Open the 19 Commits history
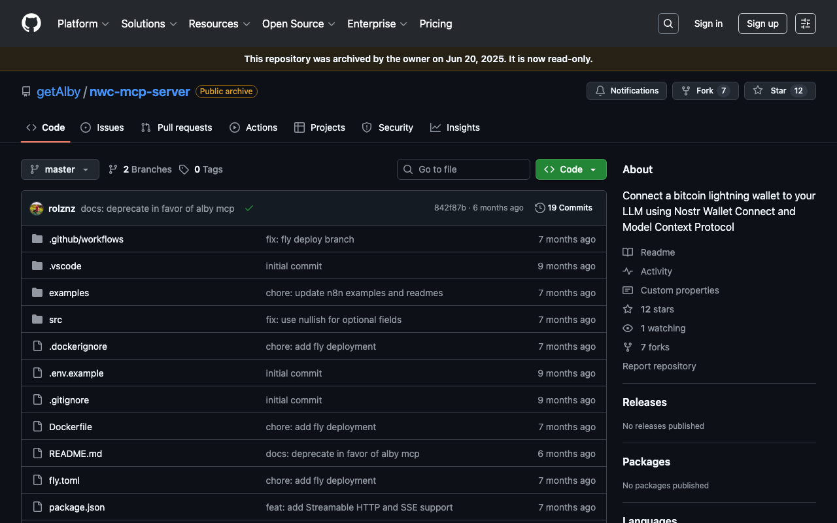 coord(563,208)
